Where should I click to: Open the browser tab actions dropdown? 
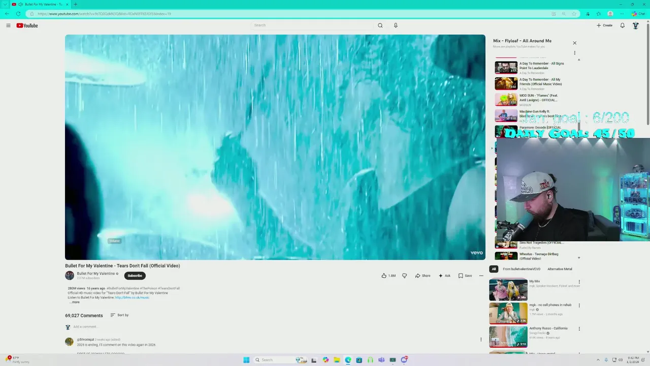point(6,4)
